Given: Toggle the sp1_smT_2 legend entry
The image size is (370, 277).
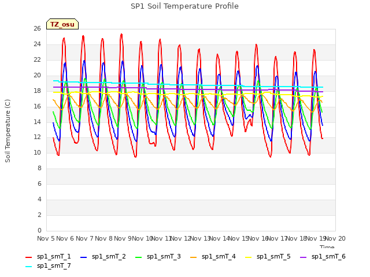Looking at the screenshot, I should (103, 256).
